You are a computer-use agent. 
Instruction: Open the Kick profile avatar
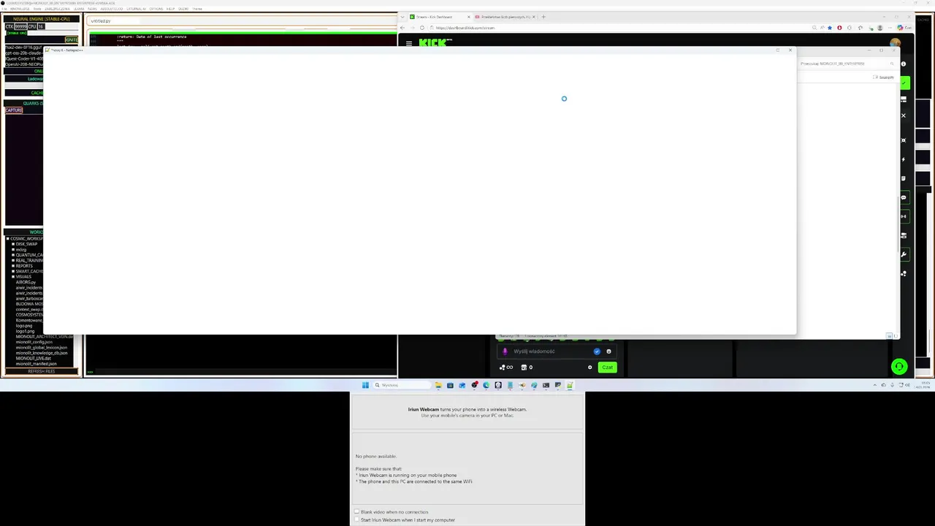pos(896,44)
